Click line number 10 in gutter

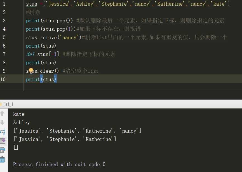[x=3, y=79]
